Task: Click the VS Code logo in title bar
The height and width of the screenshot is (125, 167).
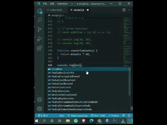Action: tap(38, 3)
